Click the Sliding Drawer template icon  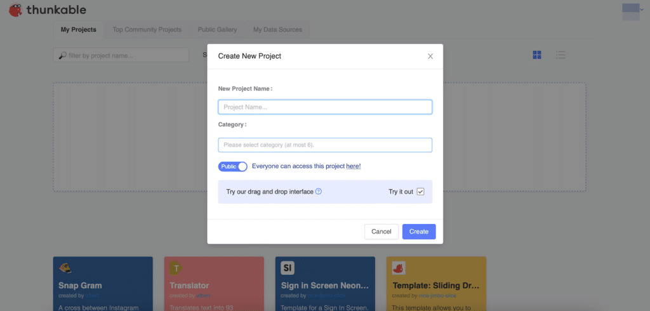coord(399,268)
